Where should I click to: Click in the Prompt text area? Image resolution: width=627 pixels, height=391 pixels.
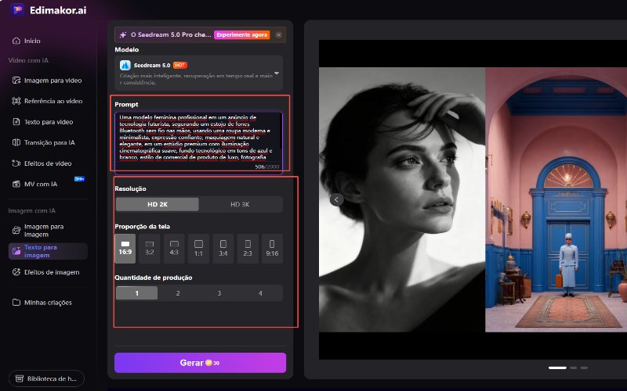click(x=198, y=139)
